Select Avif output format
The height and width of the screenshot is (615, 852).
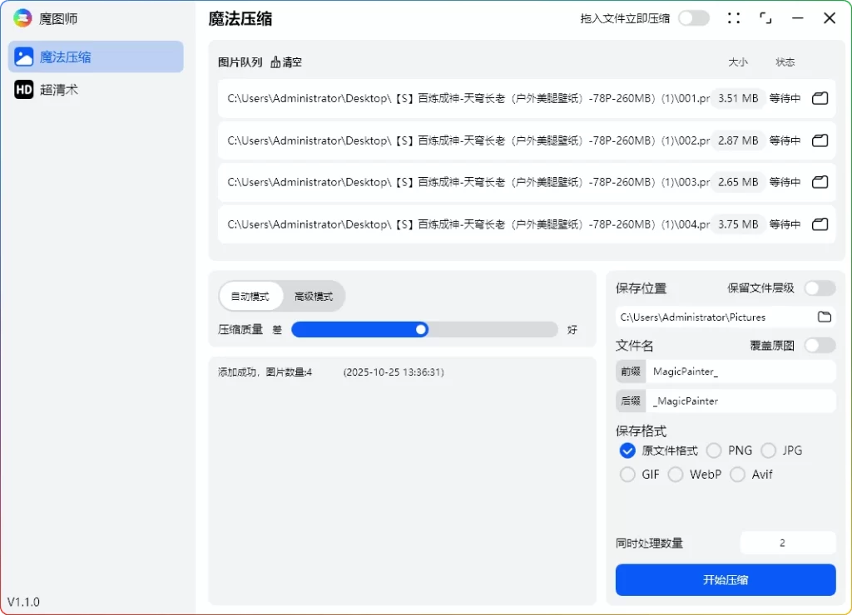[737, 475]
